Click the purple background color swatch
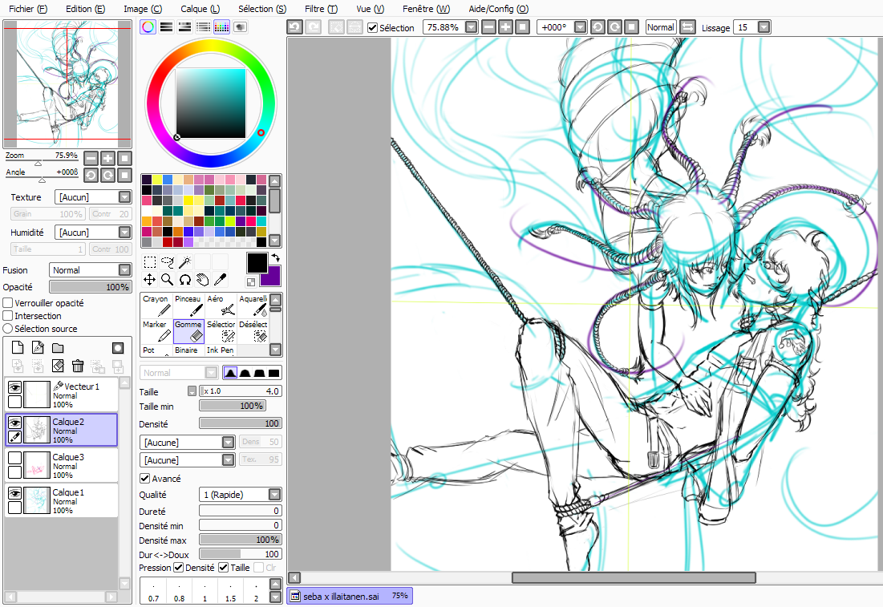 coord(273,279)
